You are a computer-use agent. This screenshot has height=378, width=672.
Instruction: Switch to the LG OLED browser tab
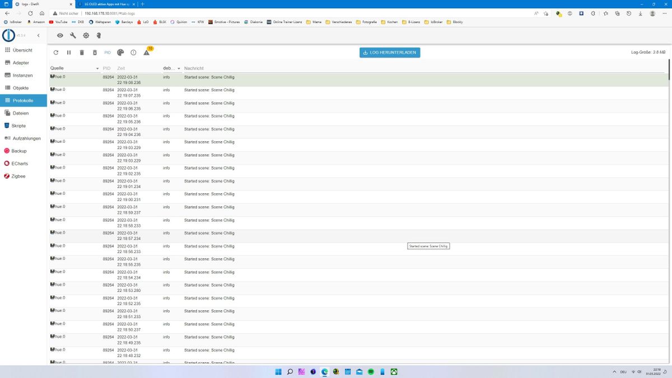pos(106,4)
